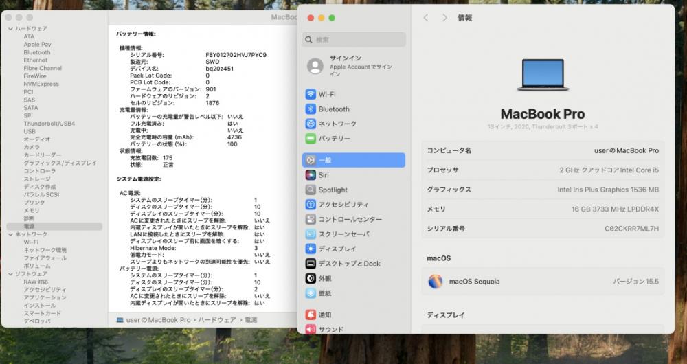Click 電源 in the path bar
This screenshot has height=364, width=687.
[251, 320]
